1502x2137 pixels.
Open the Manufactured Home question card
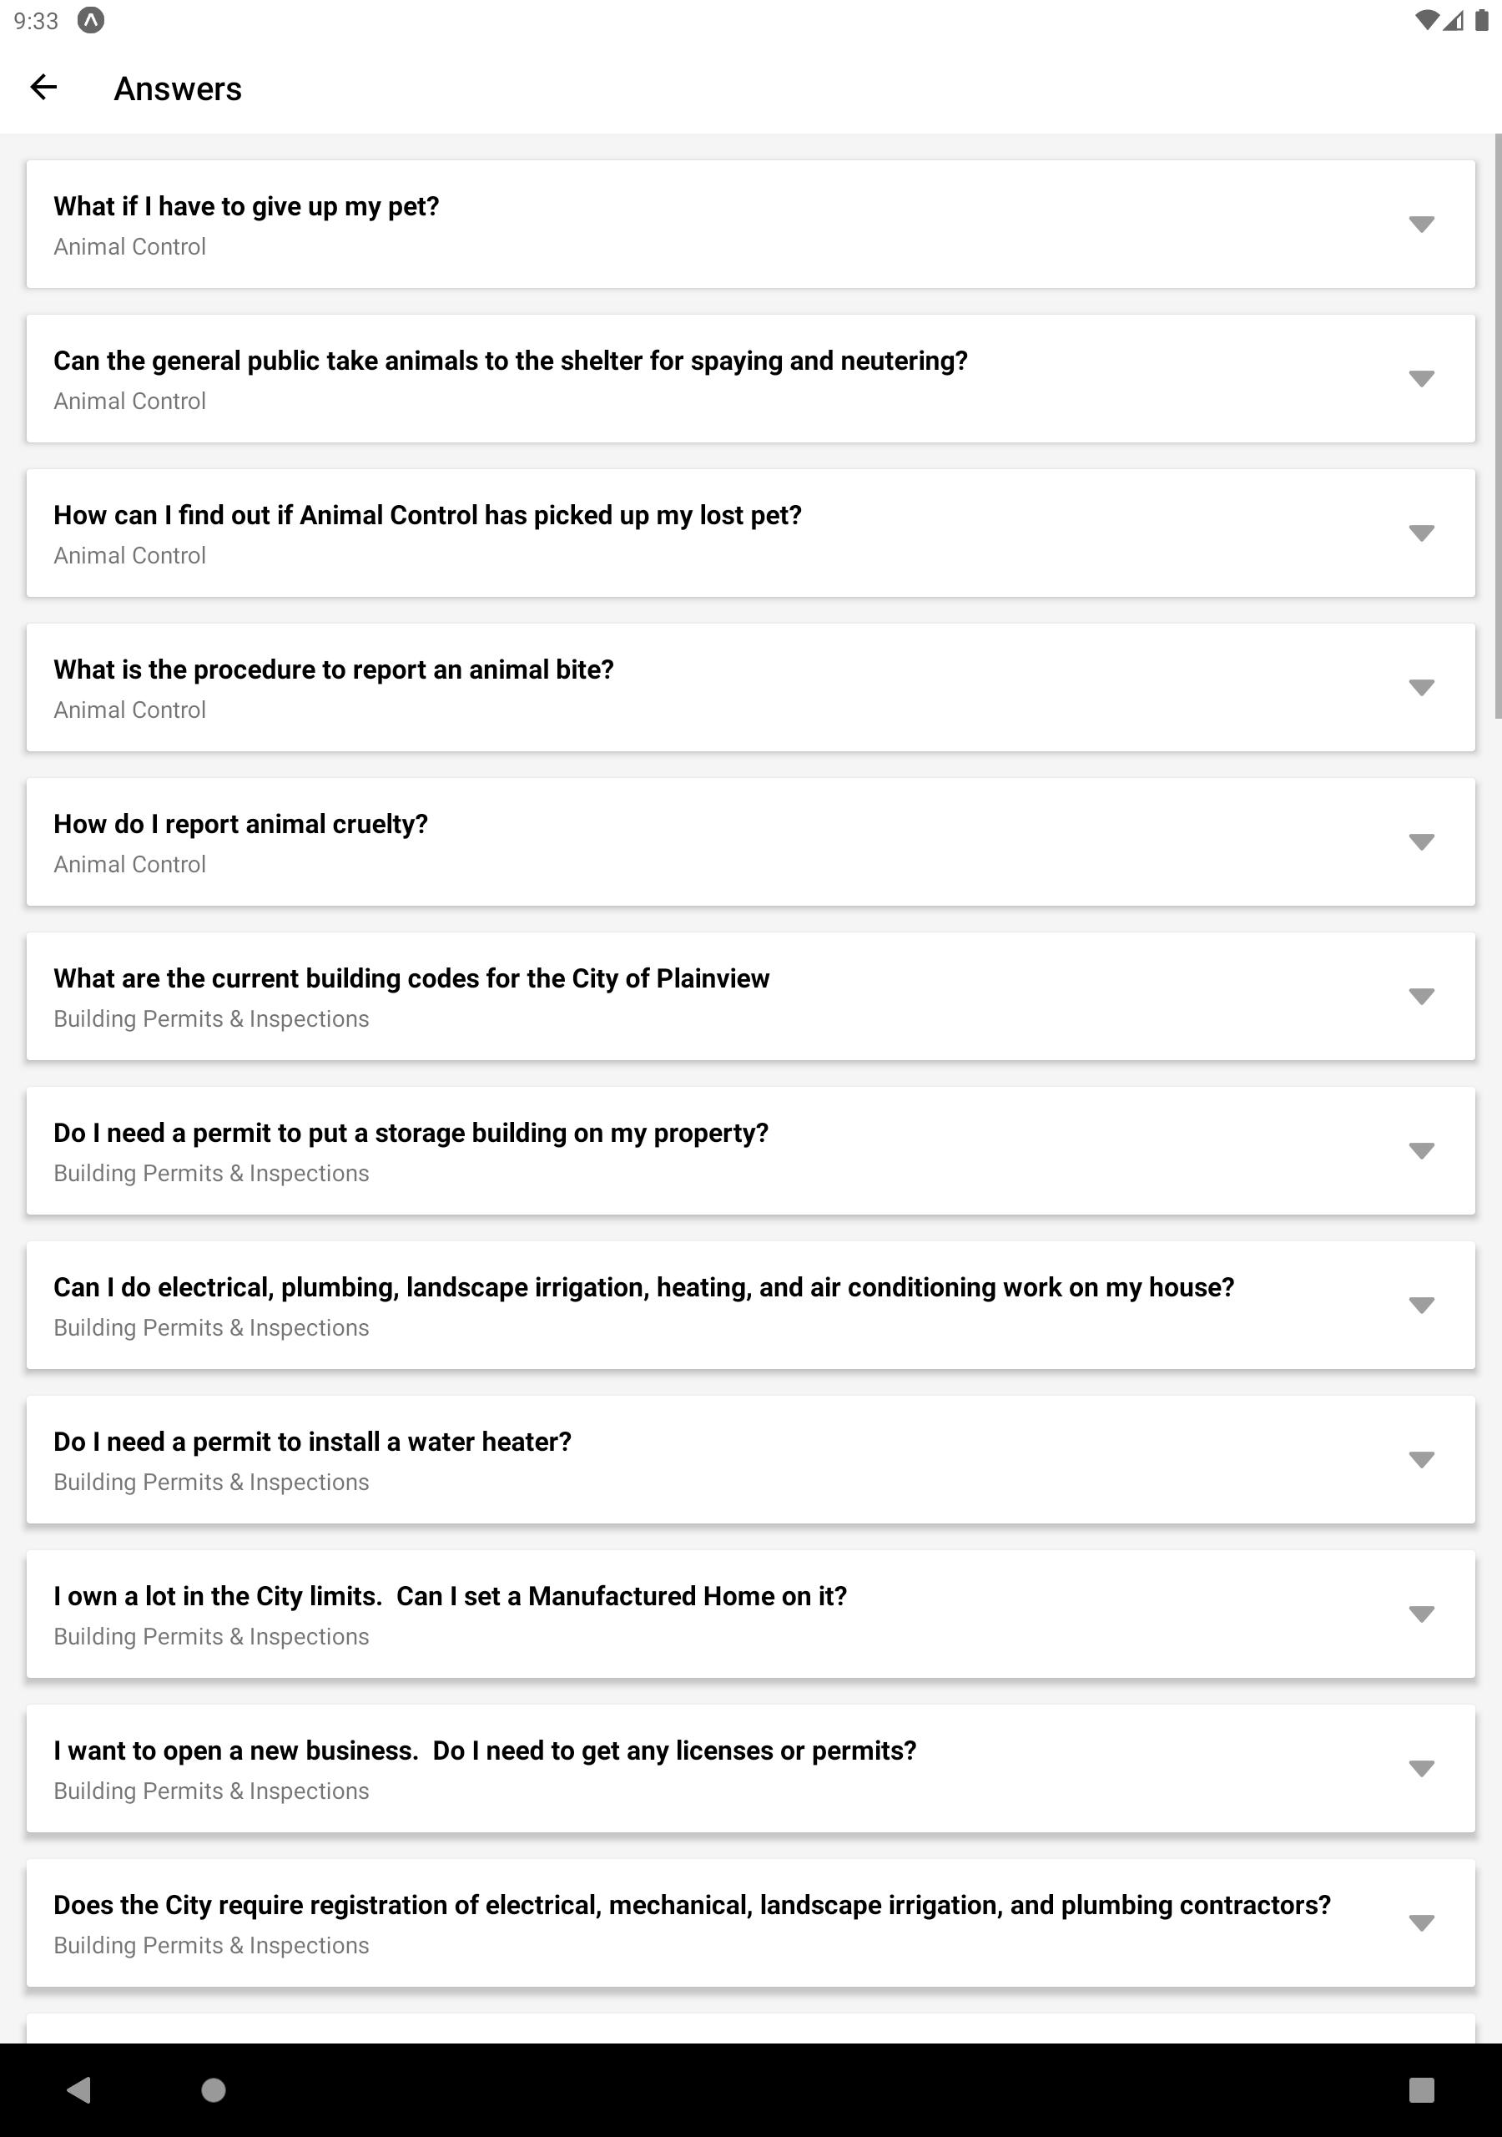click(x=750, y=1614)
